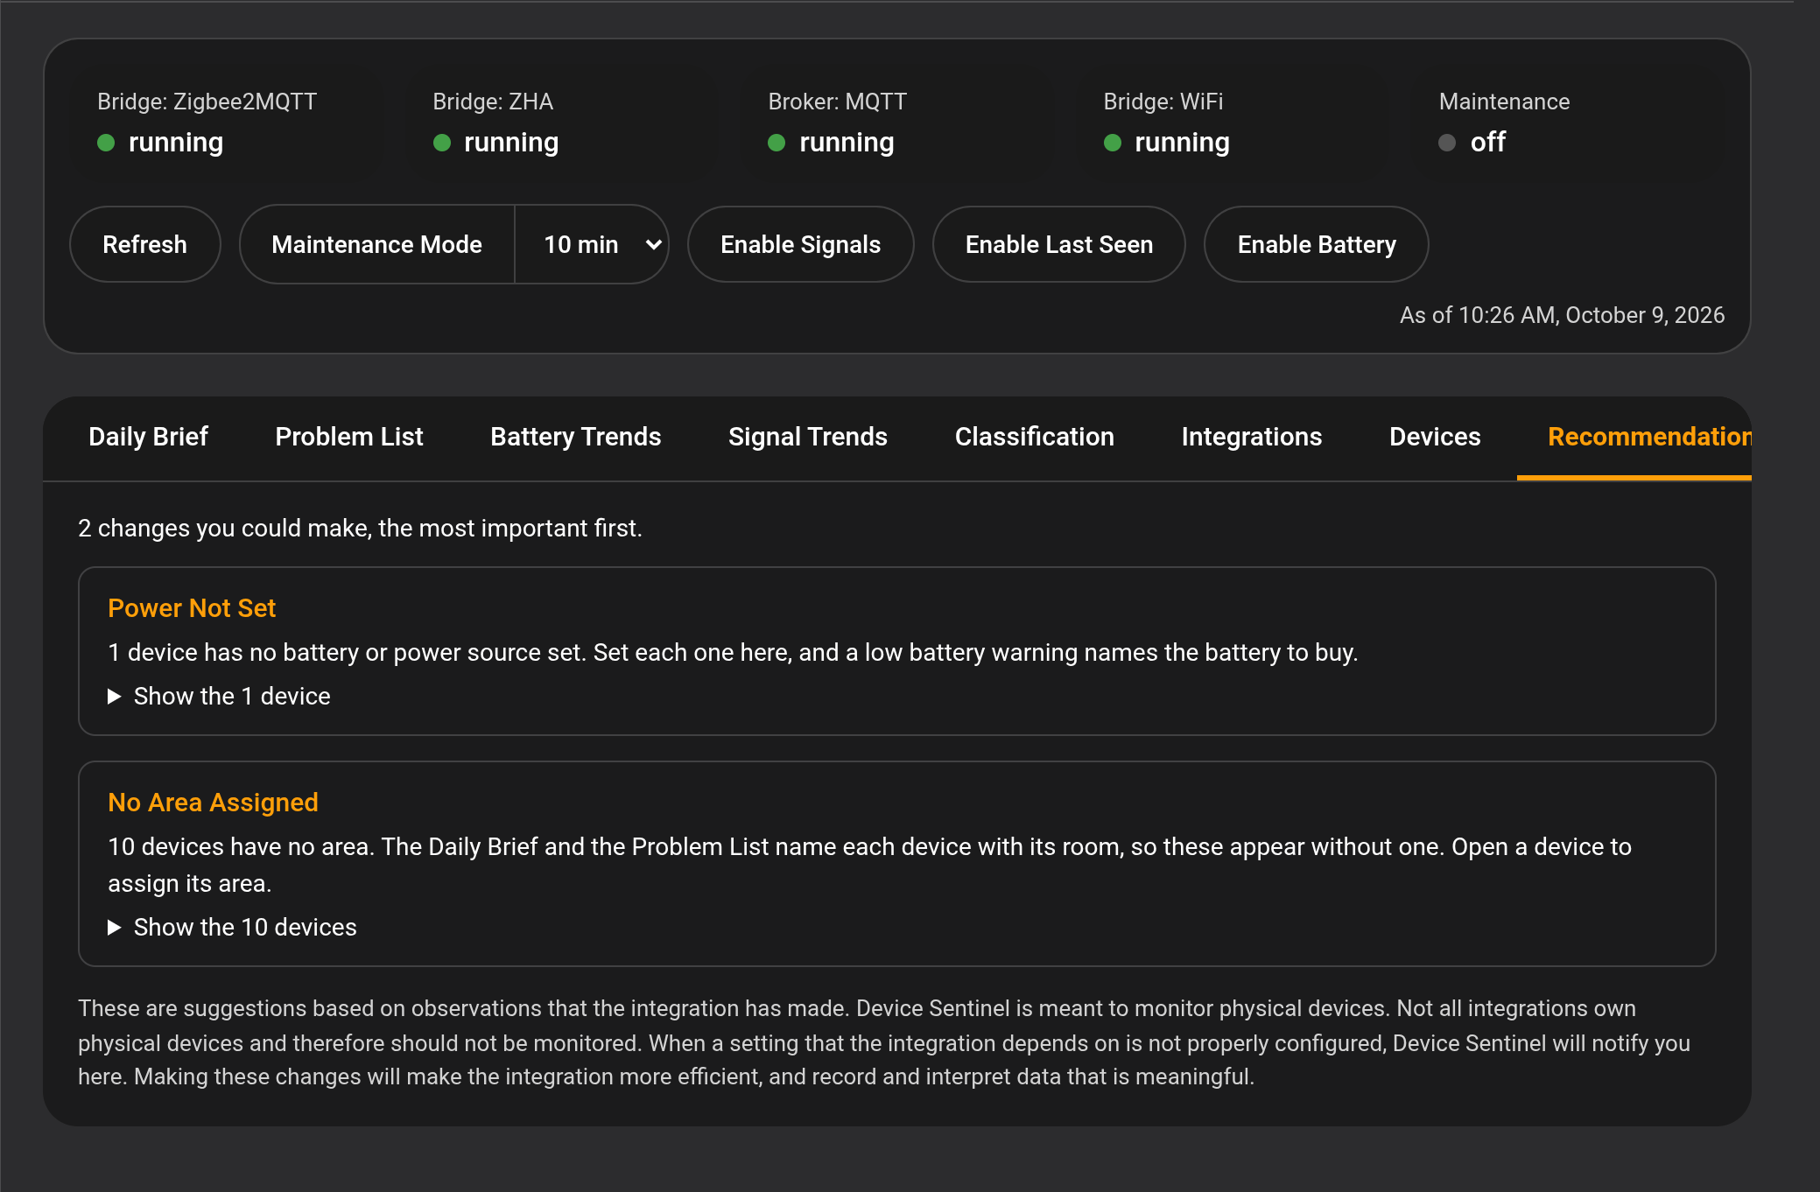Open the Classification tab
1820x1192 pixels.
pyautogui.click(x=1035, y=437)
